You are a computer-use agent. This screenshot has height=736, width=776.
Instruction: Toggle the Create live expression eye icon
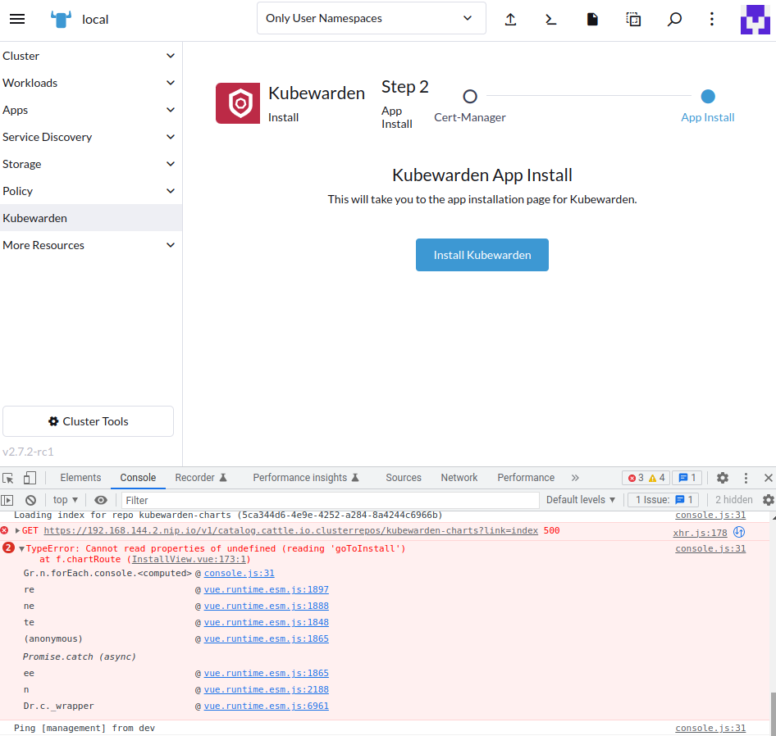coord(100,499)
